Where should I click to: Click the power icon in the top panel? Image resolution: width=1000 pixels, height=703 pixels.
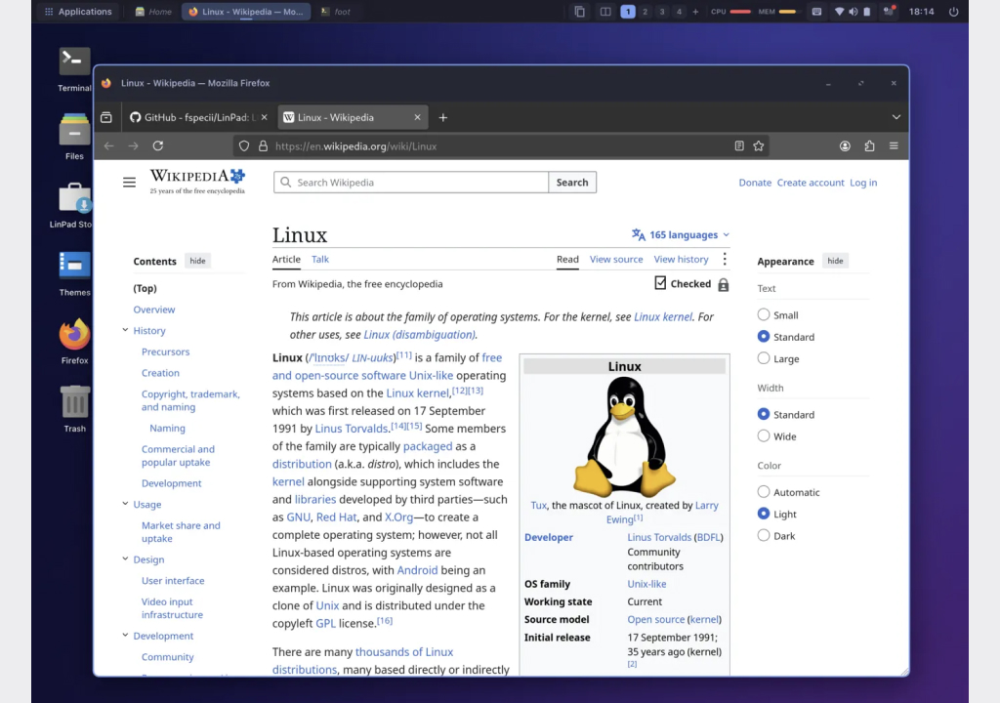tap(953, 12)
